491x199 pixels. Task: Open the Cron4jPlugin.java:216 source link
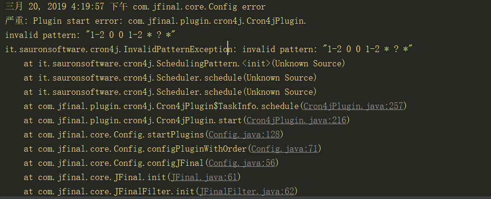pos(297,120)
